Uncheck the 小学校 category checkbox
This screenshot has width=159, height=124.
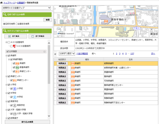point(9,85)
